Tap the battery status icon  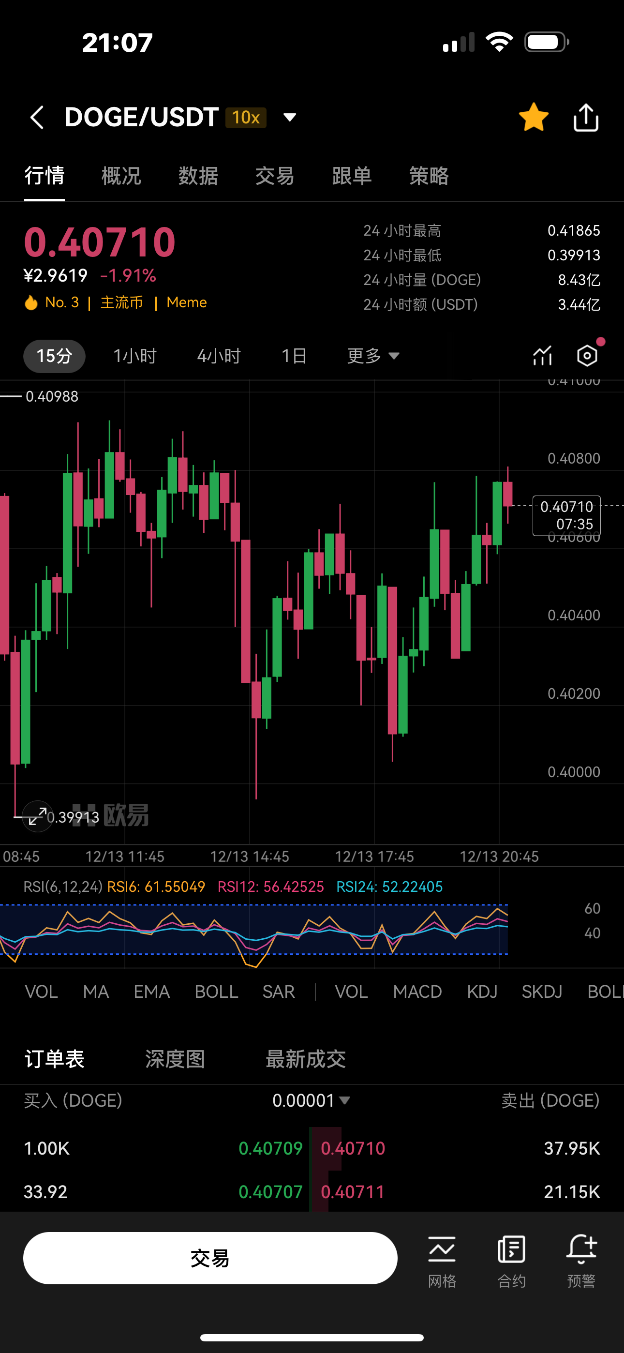tap(547, 42)
